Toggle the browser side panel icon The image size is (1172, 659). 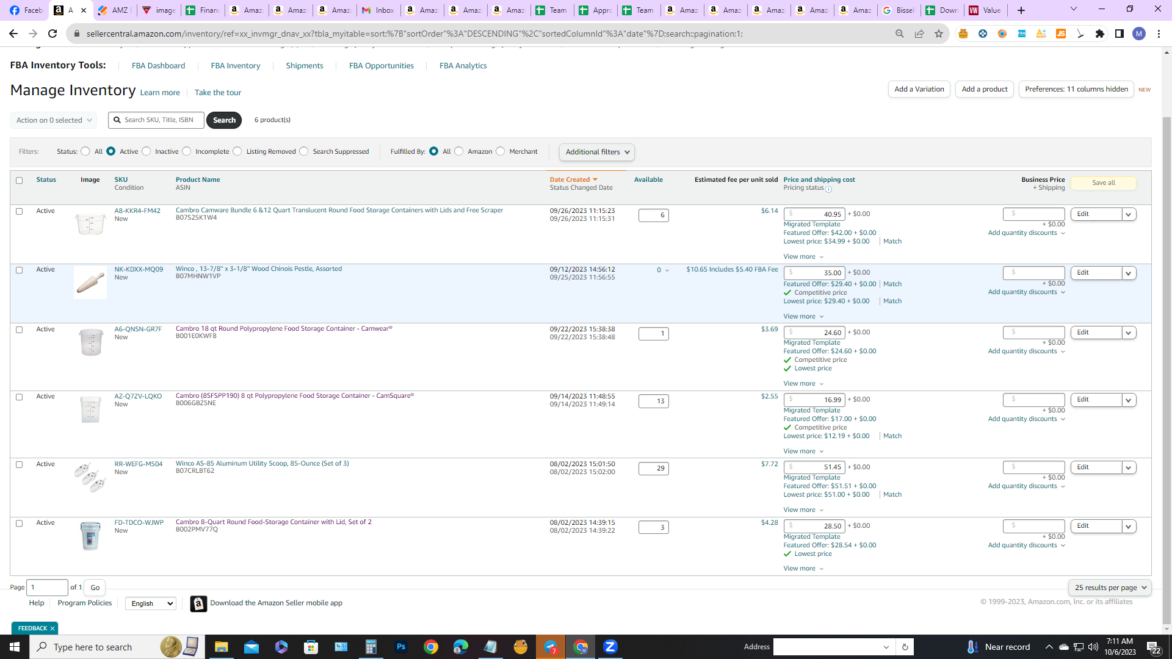pyautogui.click(x=1120, y=34)
